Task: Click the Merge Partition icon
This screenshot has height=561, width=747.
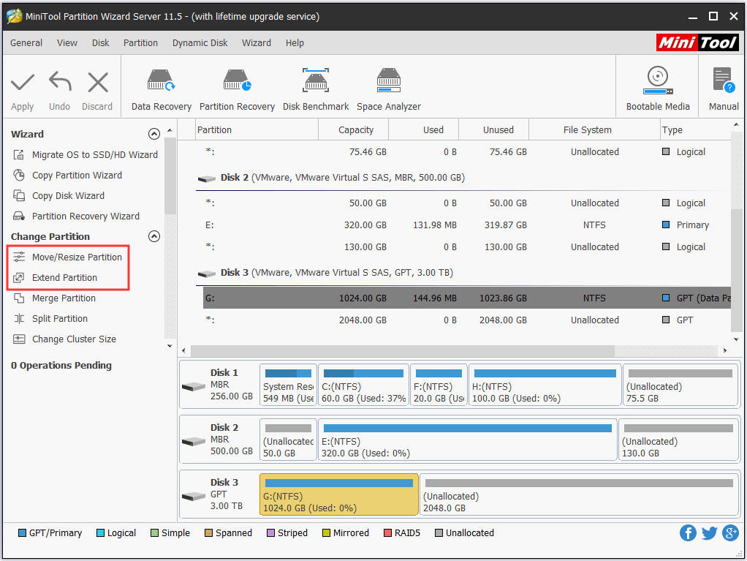Action: (19, 298)
